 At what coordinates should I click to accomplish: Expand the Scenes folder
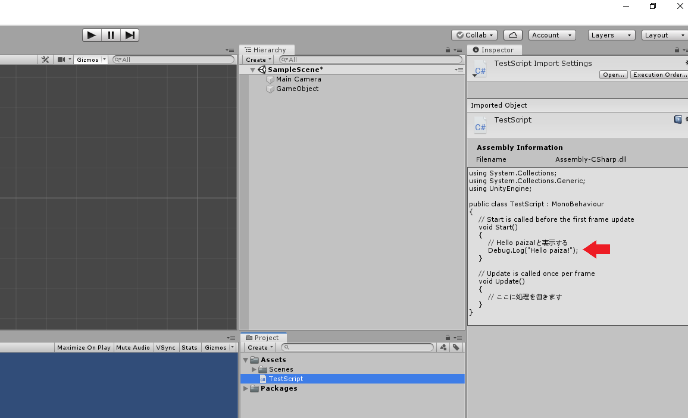point(254,369)
